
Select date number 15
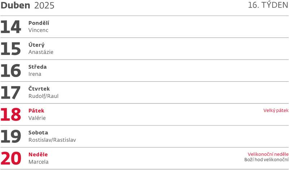(11, 49)
